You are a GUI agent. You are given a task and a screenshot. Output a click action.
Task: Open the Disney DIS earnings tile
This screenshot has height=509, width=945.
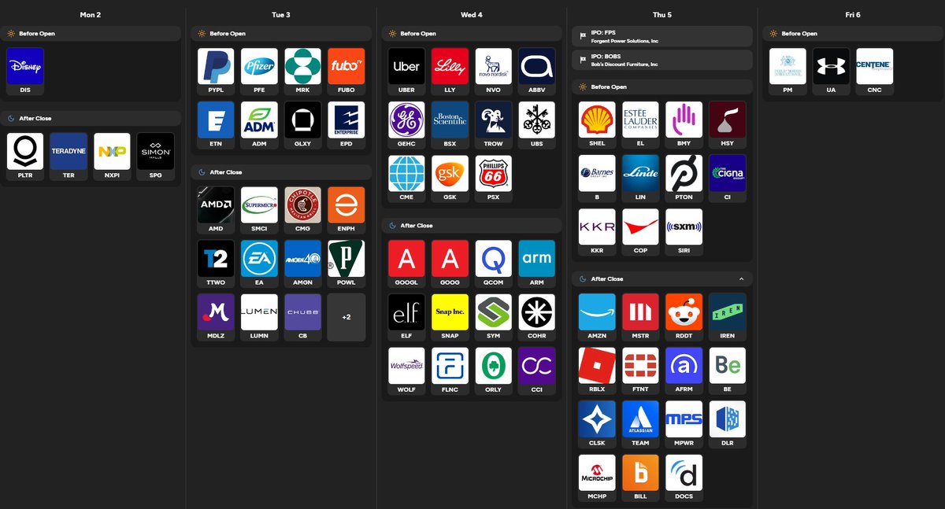(x=25, y=71)
